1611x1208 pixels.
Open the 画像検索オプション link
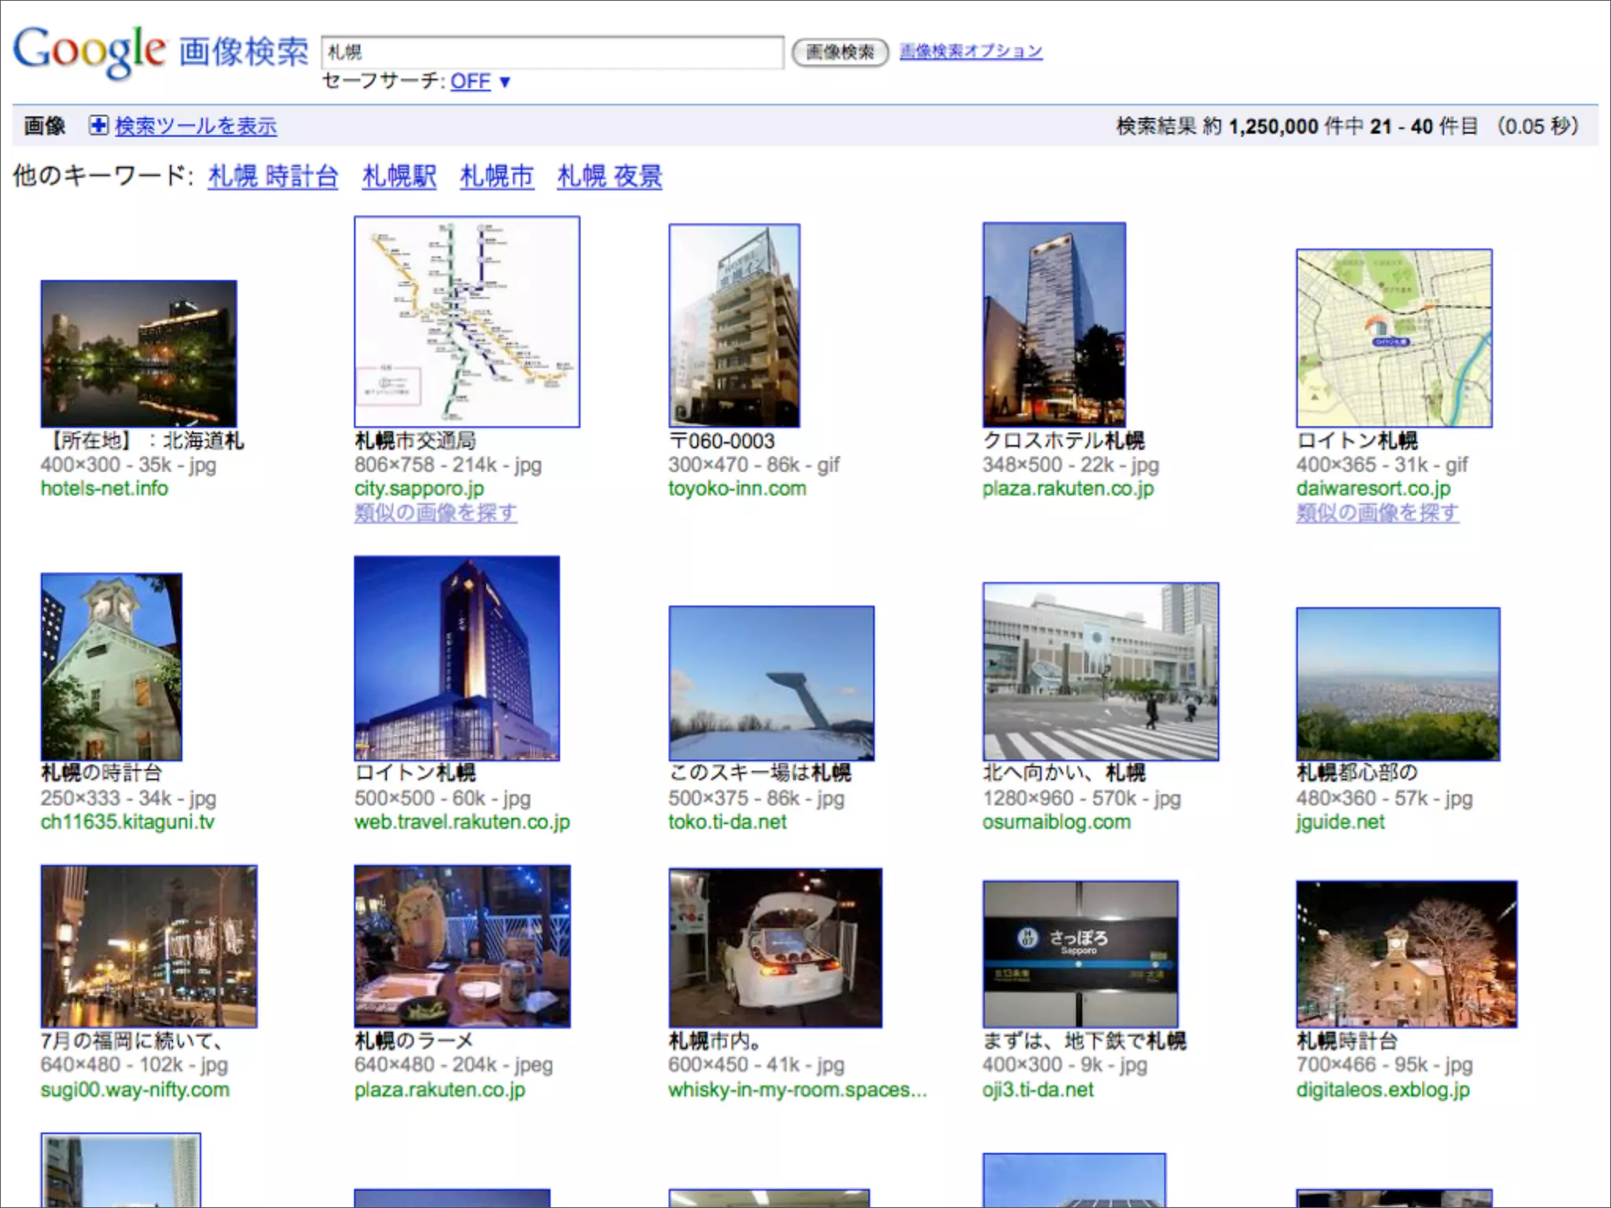point(971,51)
